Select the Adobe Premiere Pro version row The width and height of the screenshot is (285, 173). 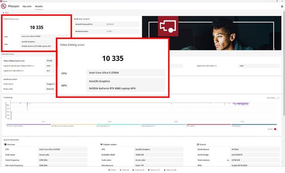pos(107,24)
